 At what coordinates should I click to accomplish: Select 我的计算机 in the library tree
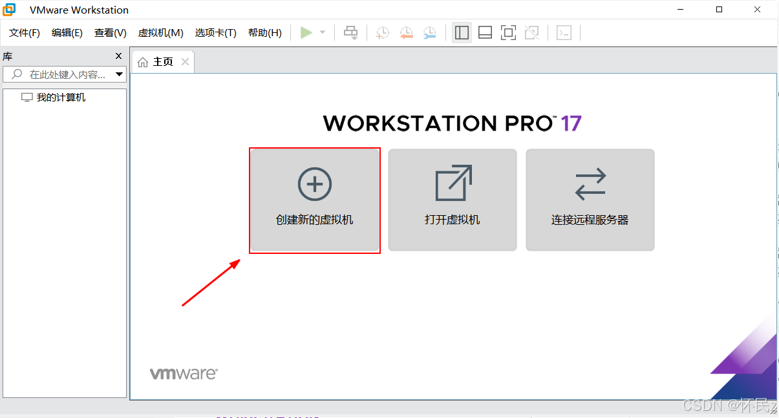[x=54, y=98]
